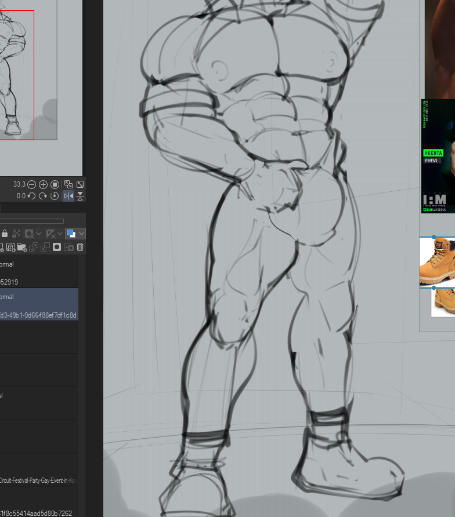Rotate canvas left in the Navigator

[x=32, y=196]
